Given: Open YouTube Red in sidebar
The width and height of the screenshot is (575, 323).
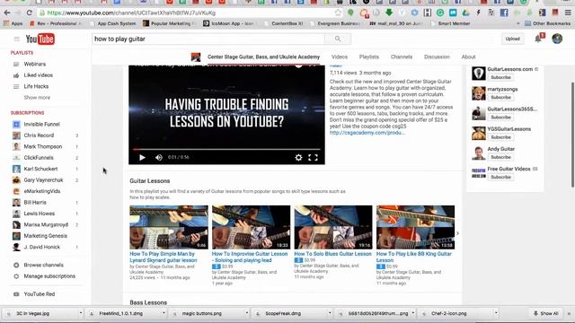Looking at the screenshot, I should (x=39, y=294).
